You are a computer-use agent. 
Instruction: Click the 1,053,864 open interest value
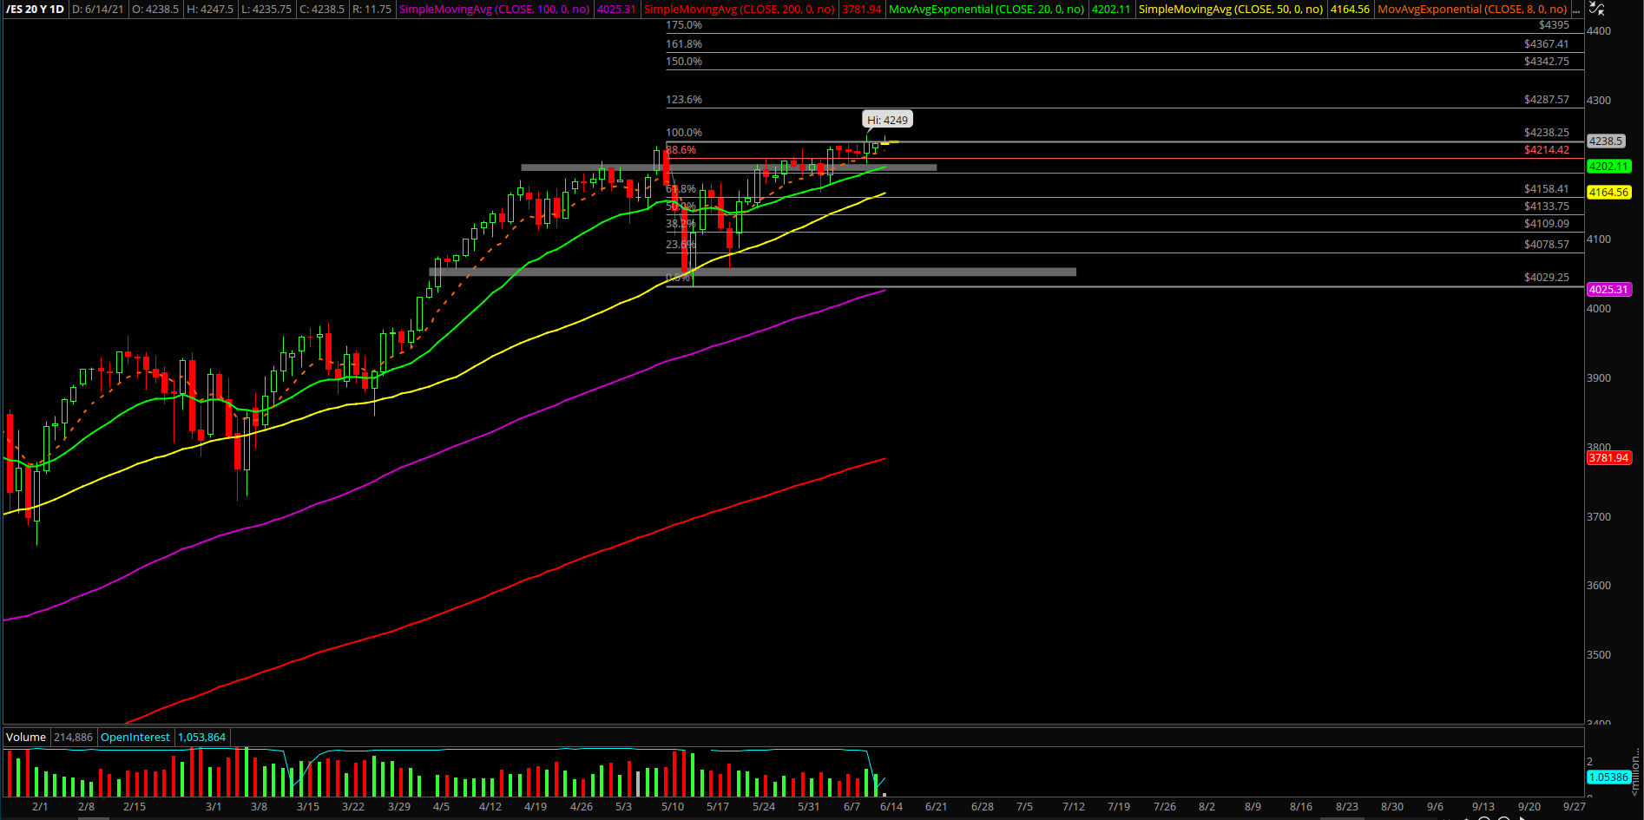[201, 738]
